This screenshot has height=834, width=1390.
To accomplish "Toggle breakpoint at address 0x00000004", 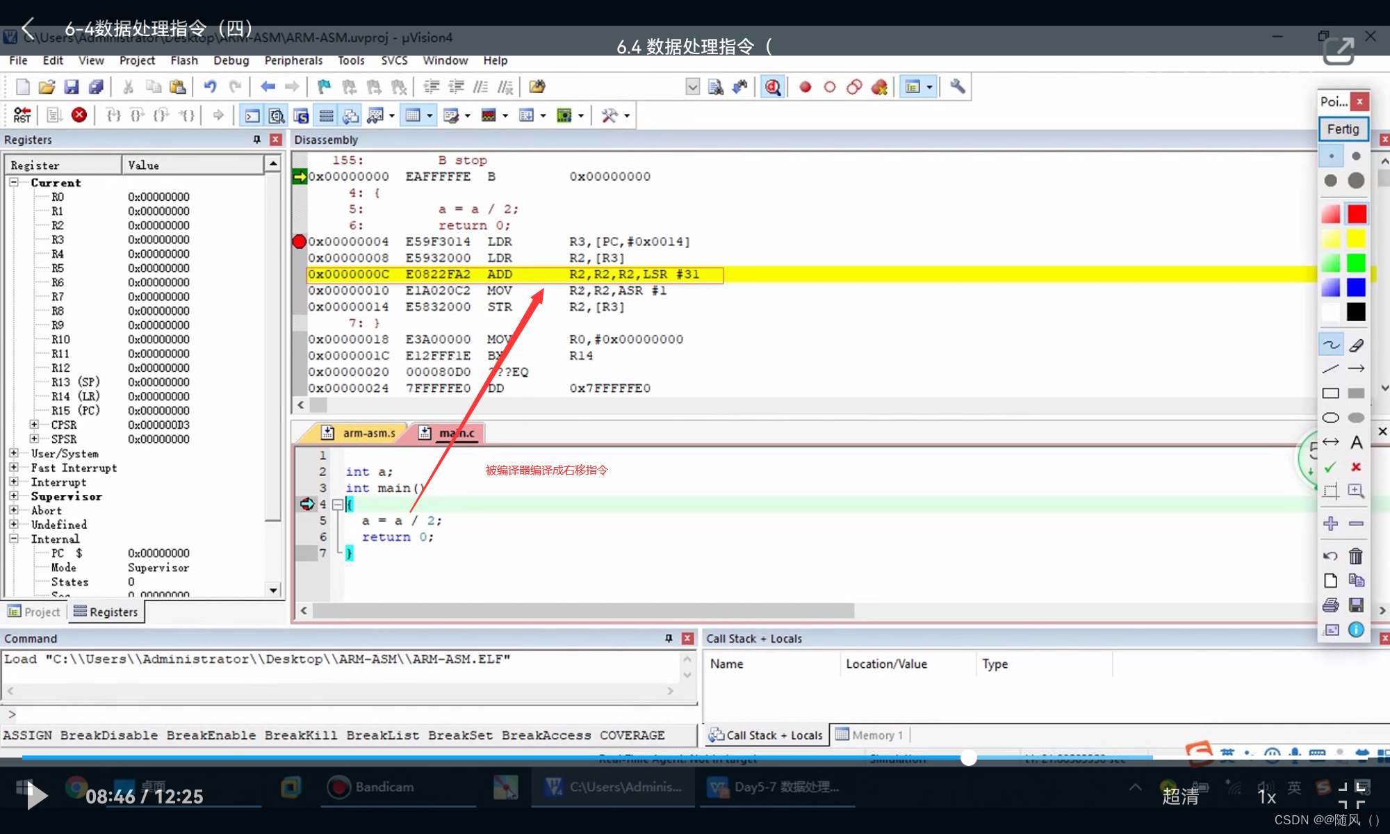I will (300, 242).
